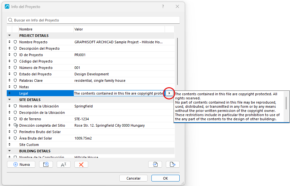The width and height of the screenshot is (290, 186).
Task: Collapse the SITE DETAILS section
Action: 9,99
